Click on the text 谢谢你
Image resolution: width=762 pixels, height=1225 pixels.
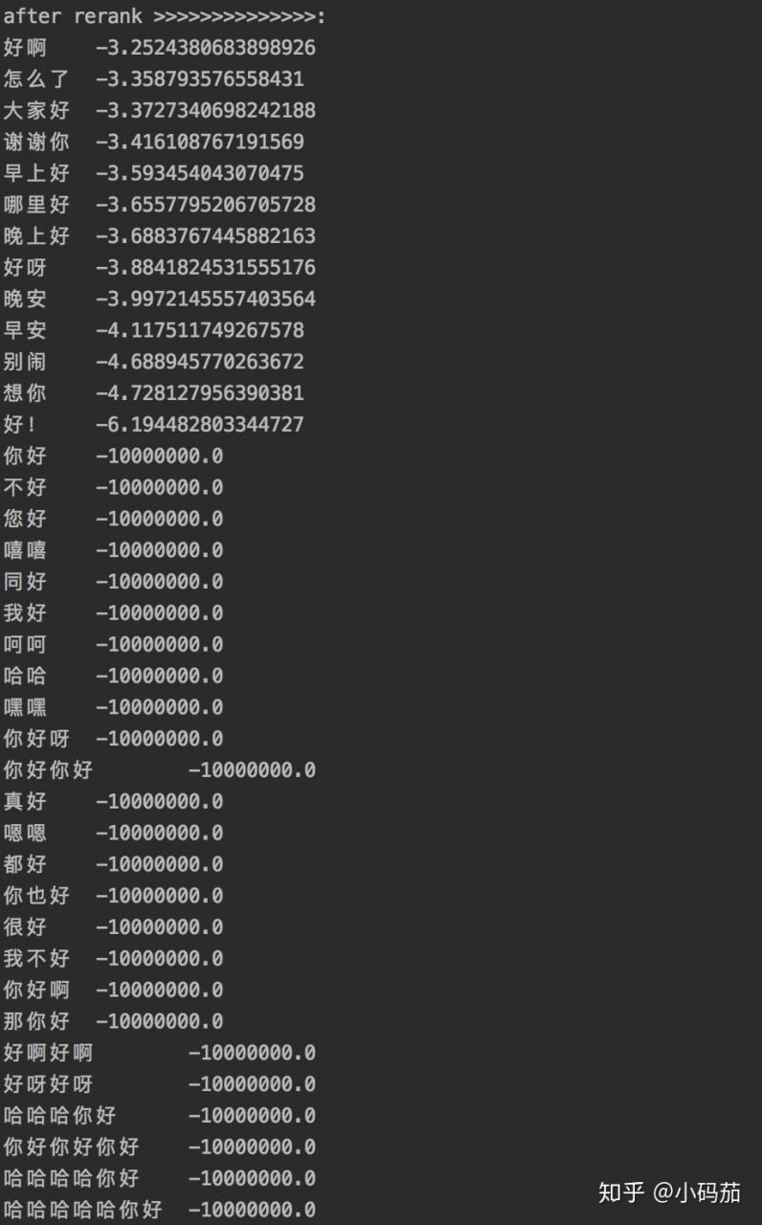click(x=36, y=142)
